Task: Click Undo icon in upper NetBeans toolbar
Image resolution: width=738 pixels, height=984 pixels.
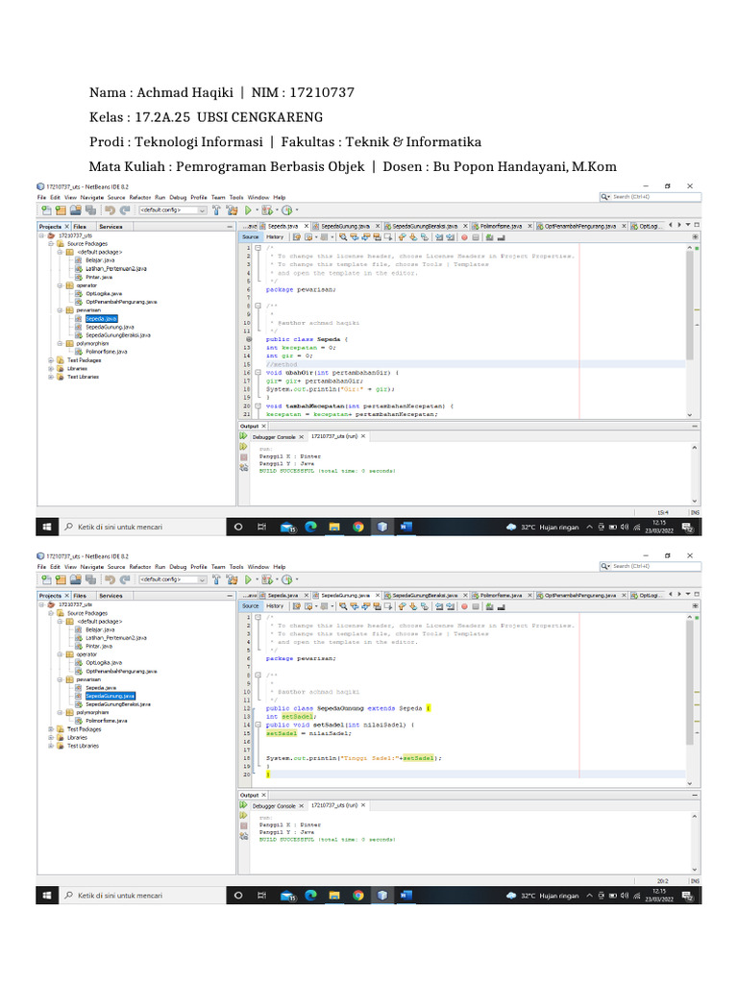Action: click(111, 209)
